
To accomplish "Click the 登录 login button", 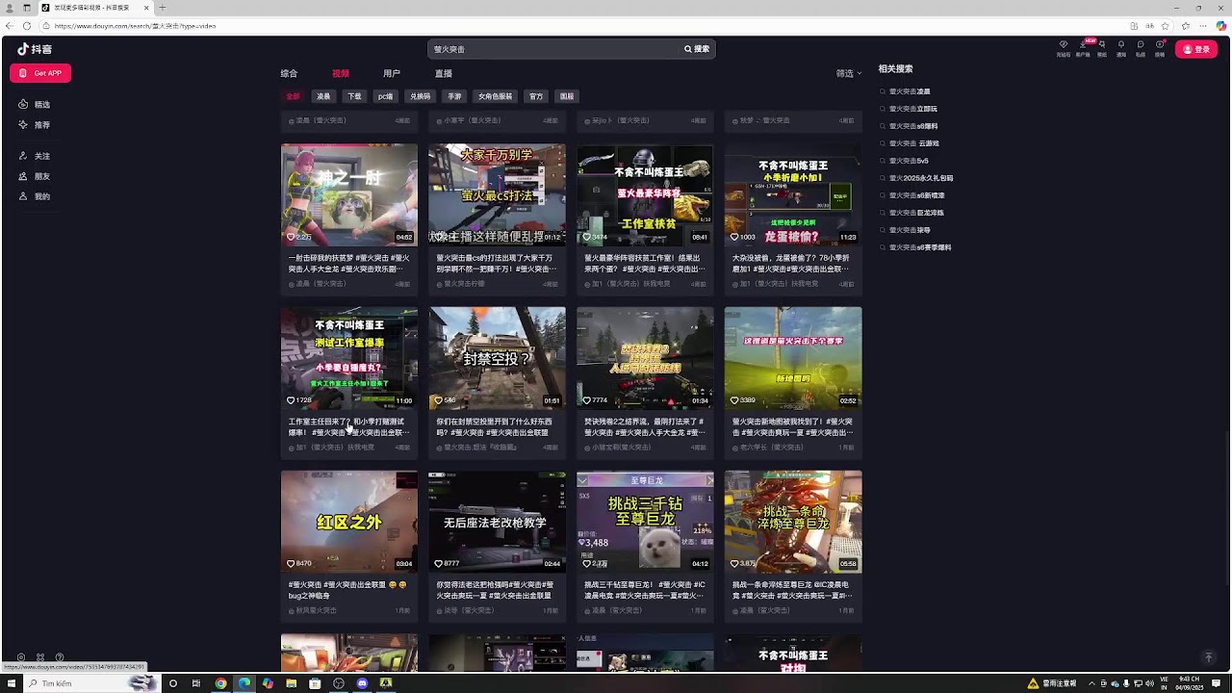I will coord(1196,49).
